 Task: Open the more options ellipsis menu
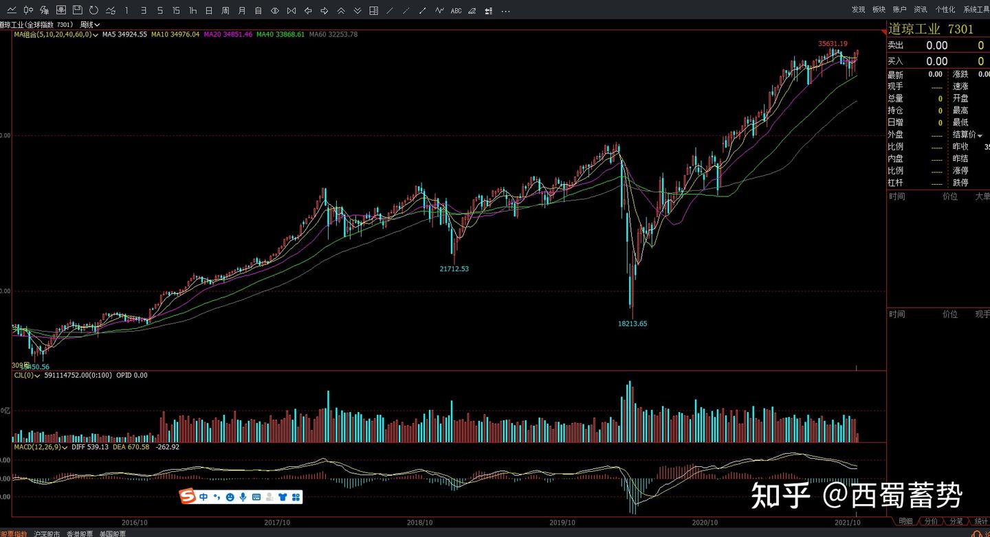point(505,10)
